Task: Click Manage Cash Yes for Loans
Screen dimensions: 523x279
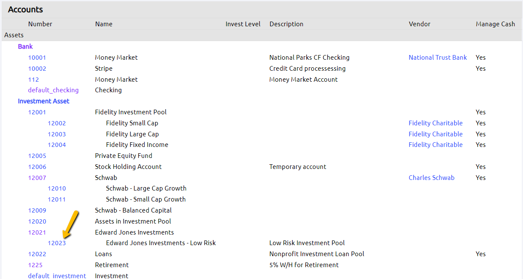Action: pos(481,254)
